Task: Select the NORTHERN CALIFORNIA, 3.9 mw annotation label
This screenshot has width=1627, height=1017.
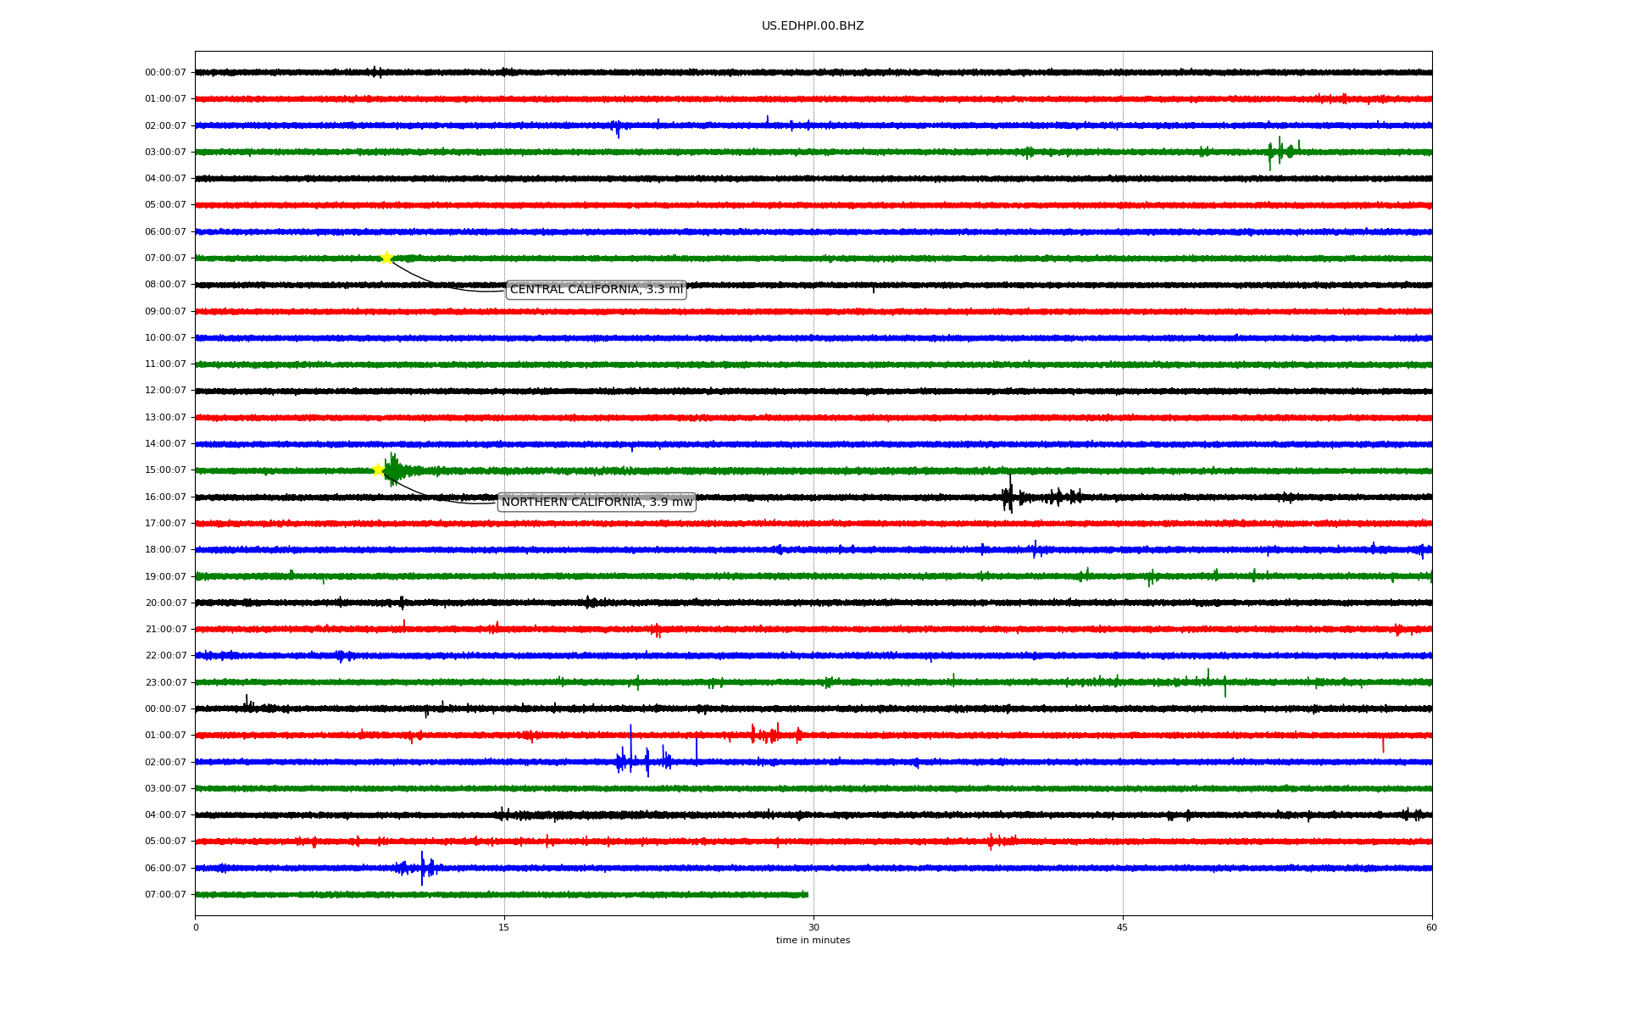Action: point(597,503)
